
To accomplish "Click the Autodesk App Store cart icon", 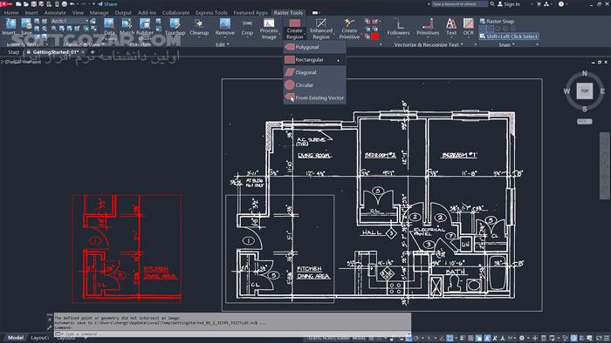I will point(539,3).
